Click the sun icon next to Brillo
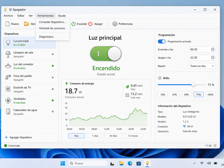The height and width of the screenshot is (168, 224). [160, 78]
